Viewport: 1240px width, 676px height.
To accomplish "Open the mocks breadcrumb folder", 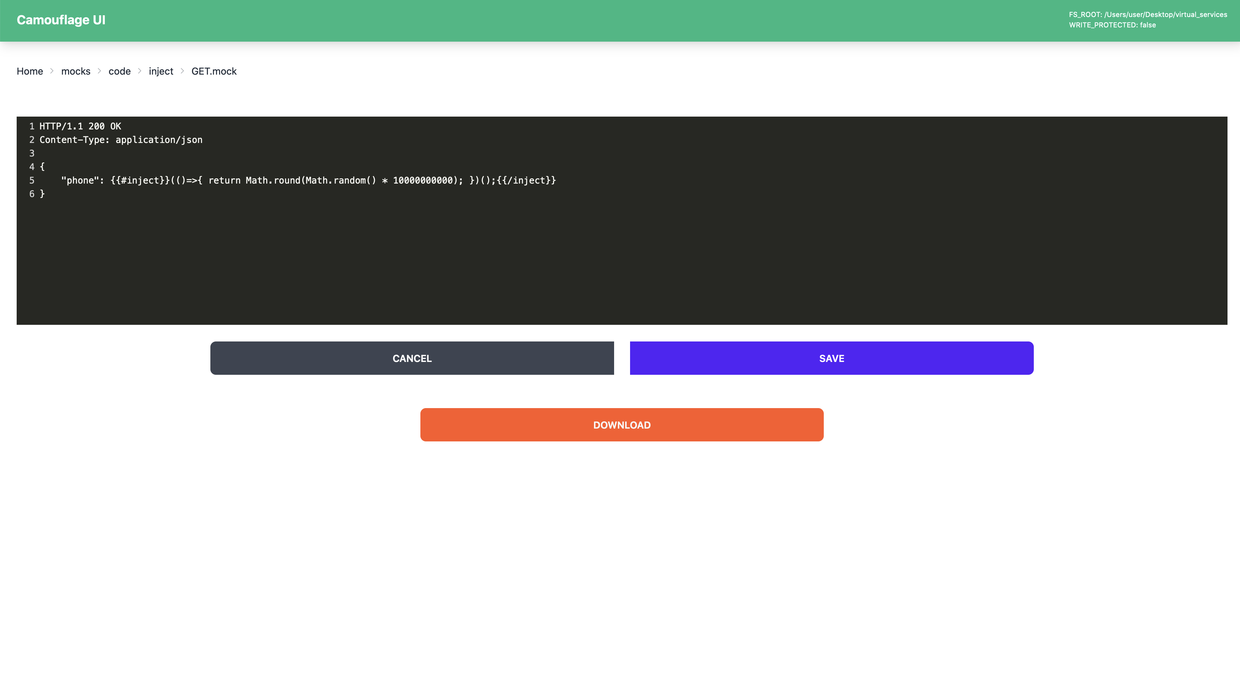I will click(x=76, y=71).
